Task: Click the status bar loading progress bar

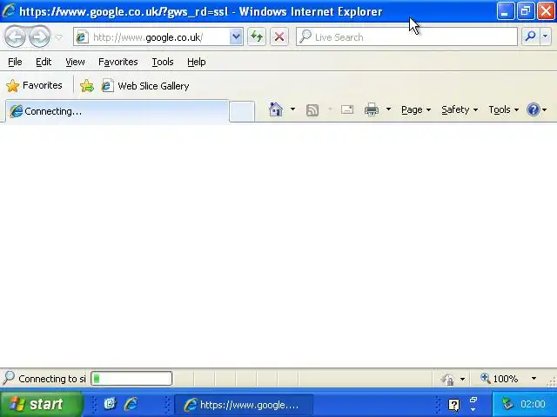Action: tap(131, 379)
